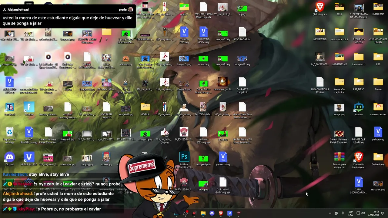Open the IMAGENES XD folder
Viewport: 388px width, 218px height.
(x=339, y=59)
